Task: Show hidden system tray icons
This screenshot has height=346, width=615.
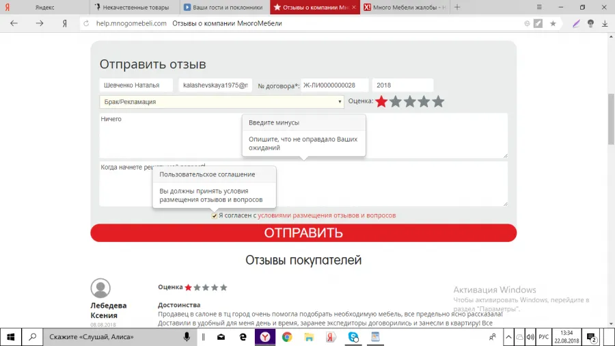Action: (508, 337)
